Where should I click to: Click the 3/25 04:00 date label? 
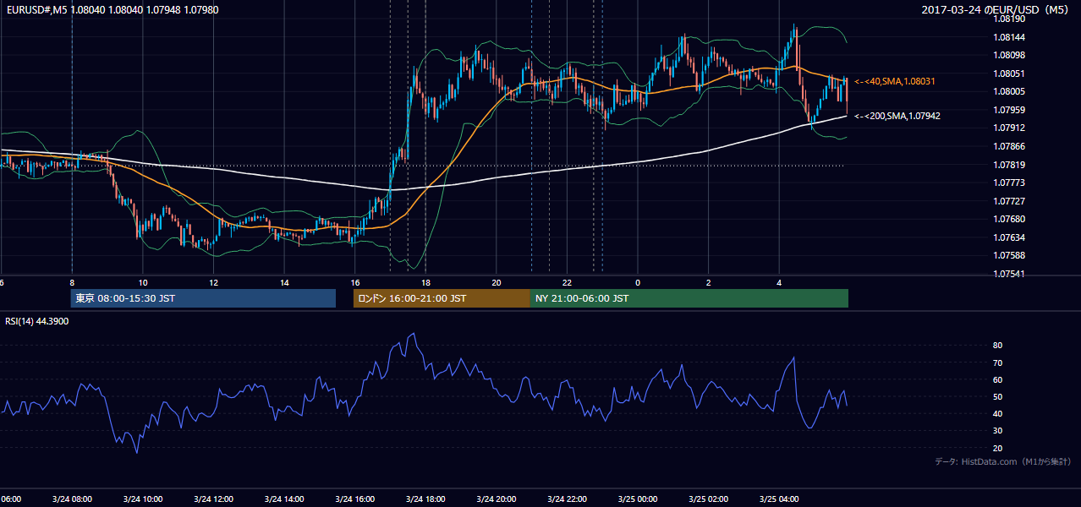779,499
